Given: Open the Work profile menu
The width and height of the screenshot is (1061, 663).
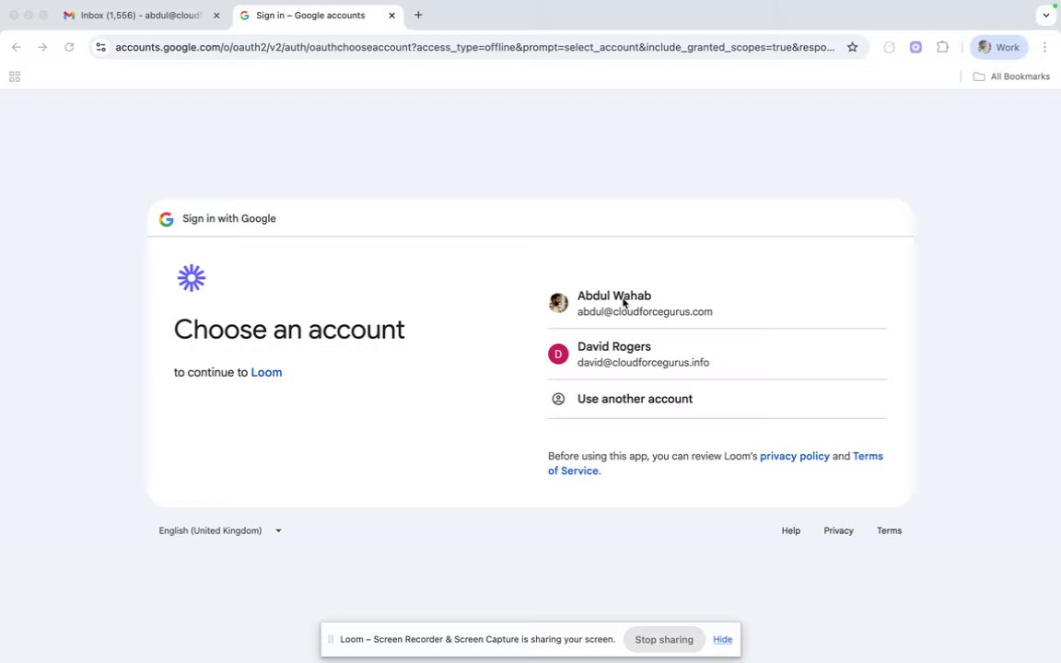Looking at the screenshot, I should (998, 47).
